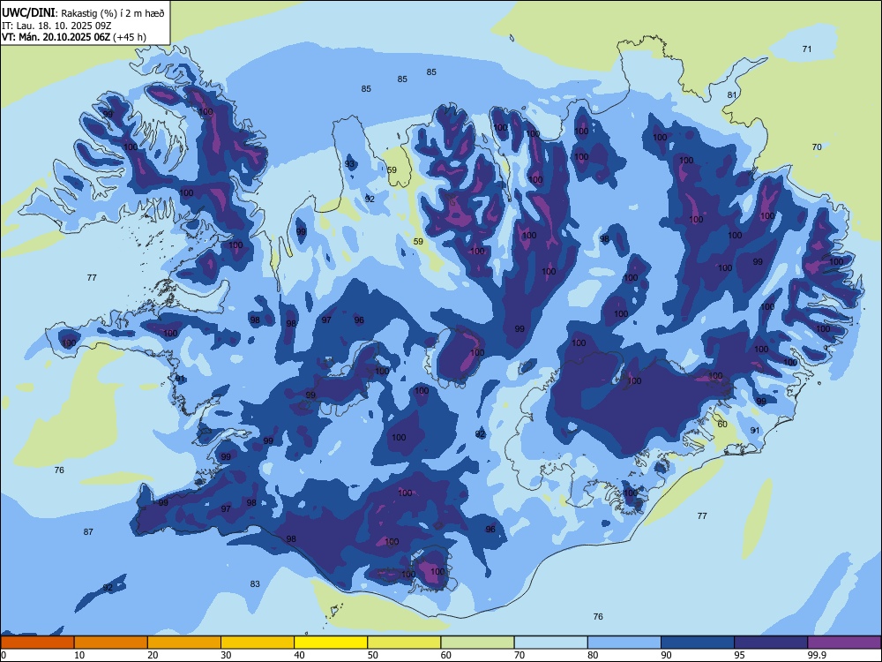
Task: Click the legend tick label 90
Action: coord(666,655)
